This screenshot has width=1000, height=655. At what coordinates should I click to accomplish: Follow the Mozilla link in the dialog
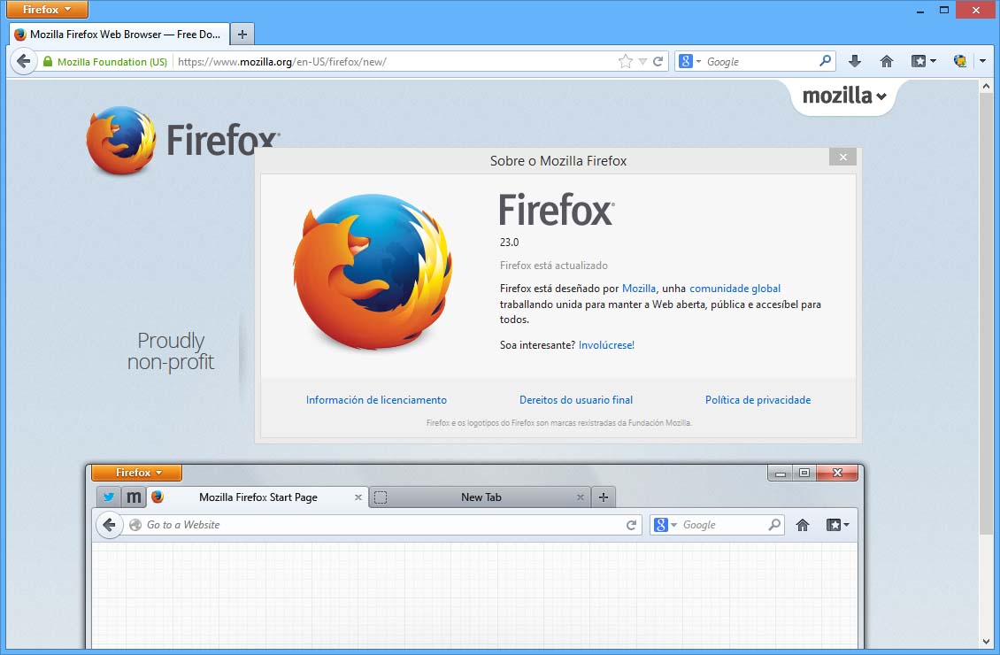638,289
